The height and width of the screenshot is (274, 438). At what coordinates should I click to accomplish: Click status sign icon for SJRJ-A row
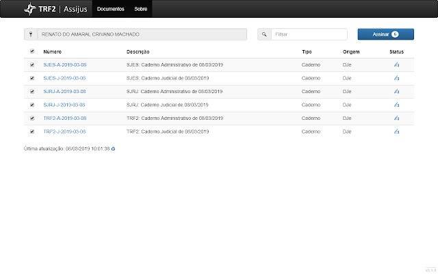[396, 91]
